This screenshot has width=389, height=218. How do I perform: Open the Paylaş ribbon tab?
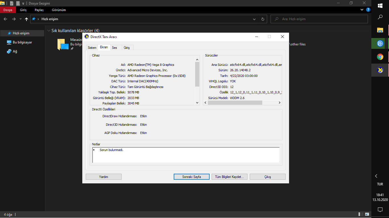coord(39,10)
